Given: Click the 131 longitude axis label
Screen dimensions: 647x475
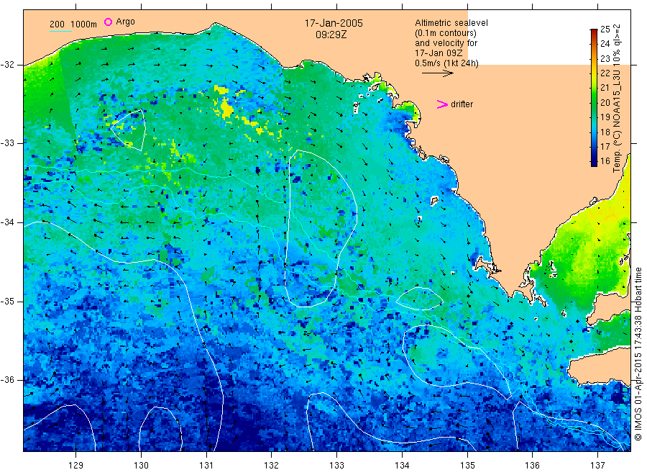Looking at the screenshot, I should (x=206, y=466).
